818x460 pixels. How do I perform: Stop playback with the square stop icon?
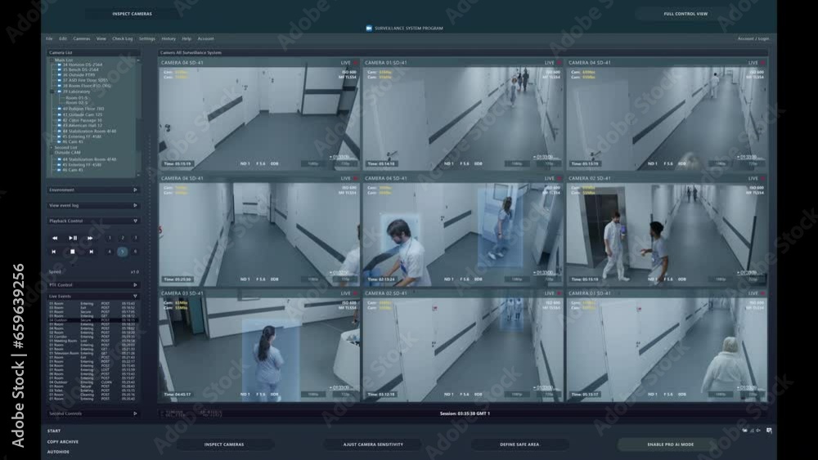pos(73,252)
